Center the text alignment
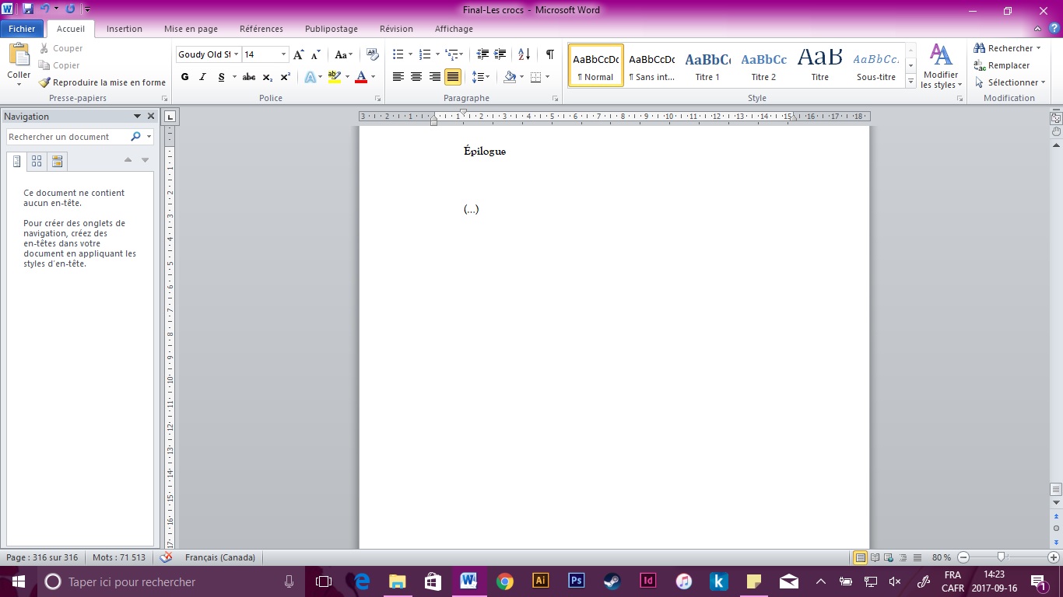This screenshot has width=1063, height=597. [x=416, y=77]
